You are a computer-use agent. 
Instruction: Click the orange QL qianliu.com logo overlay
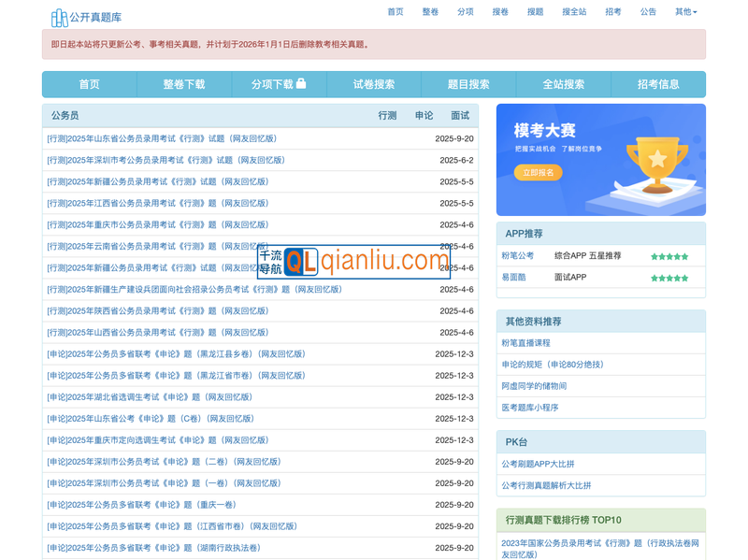click(x=353, y=261)
